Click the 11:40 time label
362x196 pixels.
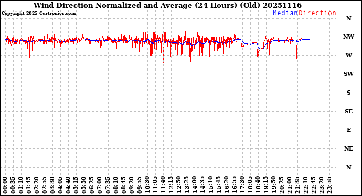pyautogui.click(x=163, y=185)
